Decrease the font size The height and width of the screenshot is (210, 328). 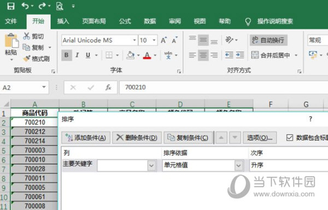(175, 40)
